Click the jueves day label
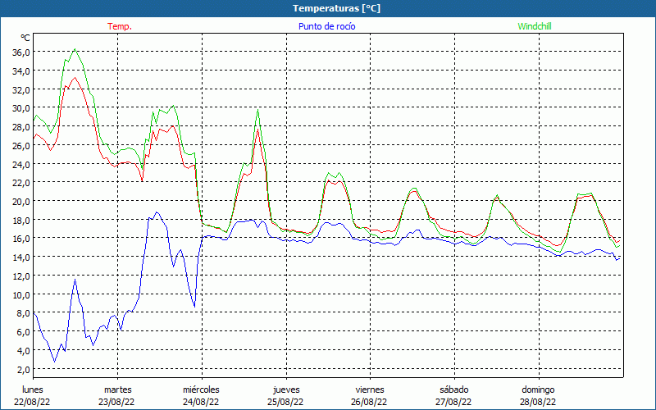 tap(286, 390)
